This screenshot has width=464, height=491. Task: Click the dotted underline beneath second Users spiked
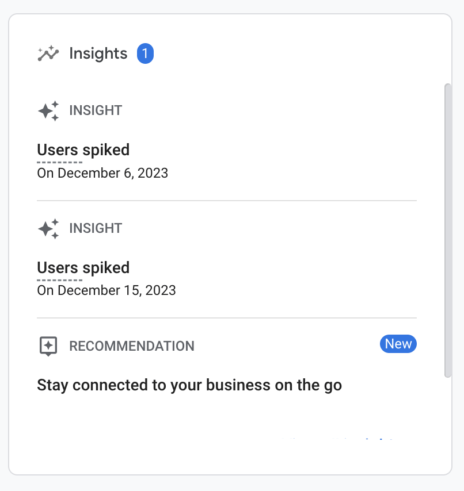pyautogui.click(x=60, y=280)
